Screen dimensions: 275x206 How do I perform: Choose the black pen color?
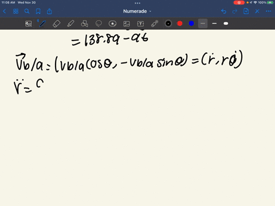click(168, 23)
